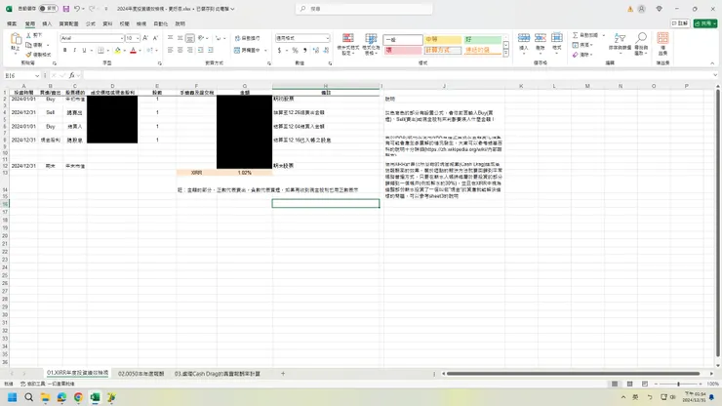Open the Sort and Filter menu
The height and width of the screenshot is (406, 722).
point(620,43)
